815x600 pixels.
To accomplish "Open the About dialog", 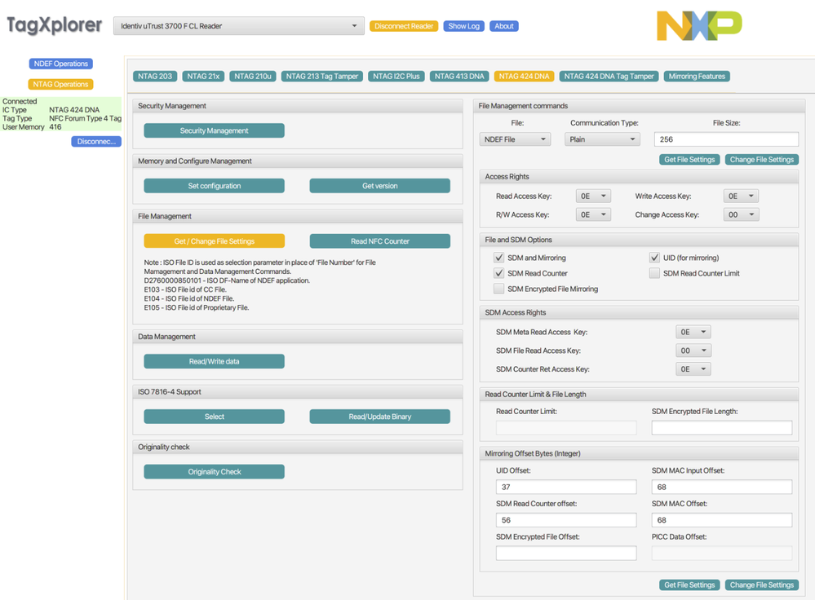I will (x=503, y=26).
